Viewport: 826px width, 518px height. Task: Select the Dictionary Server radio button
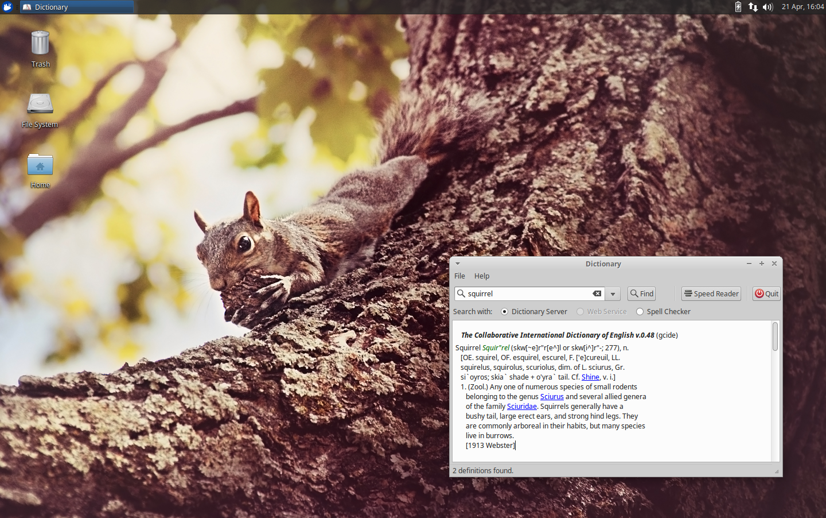[x=504, y=311]
